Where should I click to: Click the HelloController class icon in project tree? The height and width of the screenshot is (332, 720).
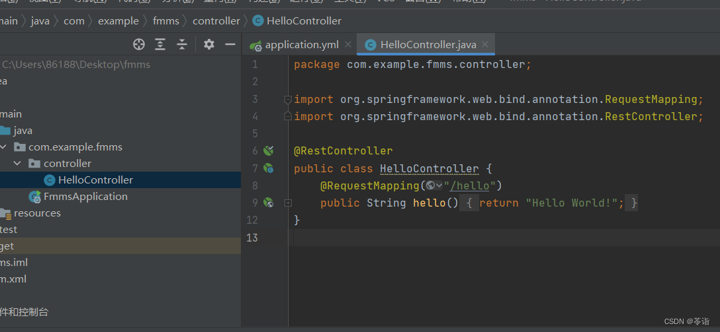tap(50, 180)
